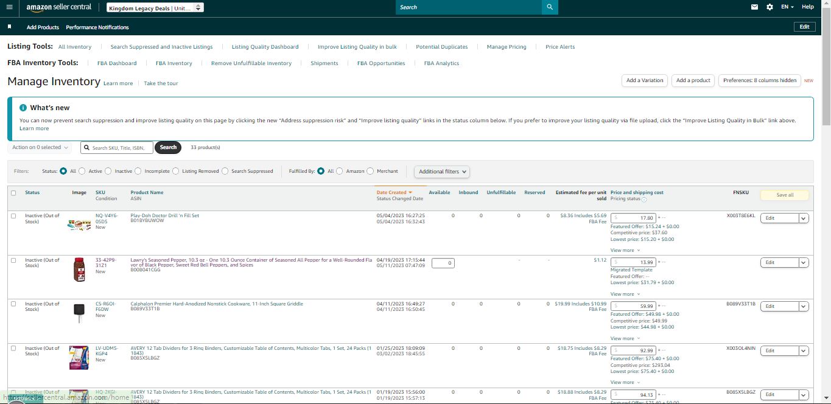Open Edit dropdown arrow for Lawry's row
This screenshot has width=831, height=404.
pos(804,262)
